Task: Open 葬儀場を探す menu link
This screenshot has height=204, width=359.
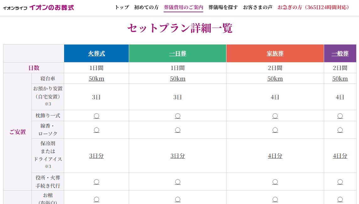Action: click(x=223, y=7)
